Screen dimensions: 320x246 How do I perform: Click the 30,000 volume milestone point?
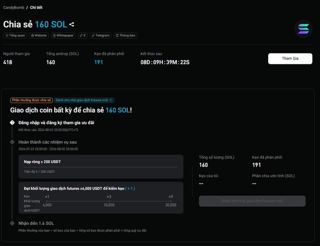(x=171, y=201)
